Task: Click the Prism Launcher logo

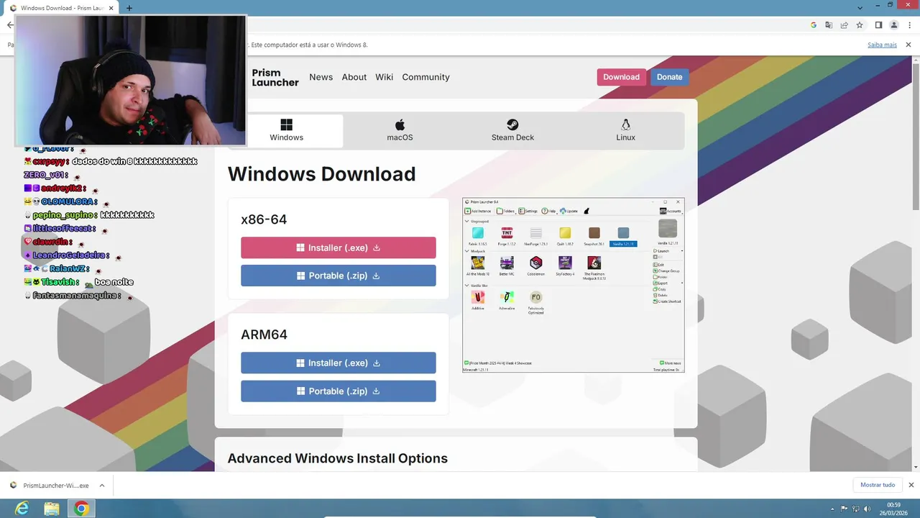Action: coord(275,78)
